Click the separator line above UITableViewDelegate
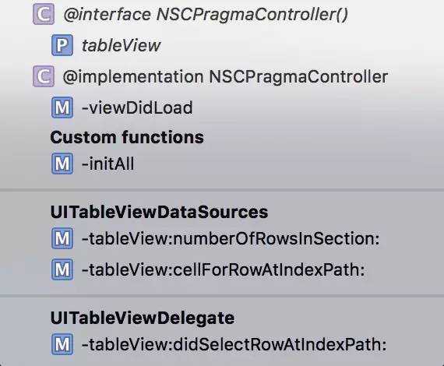 coord(222,295)
